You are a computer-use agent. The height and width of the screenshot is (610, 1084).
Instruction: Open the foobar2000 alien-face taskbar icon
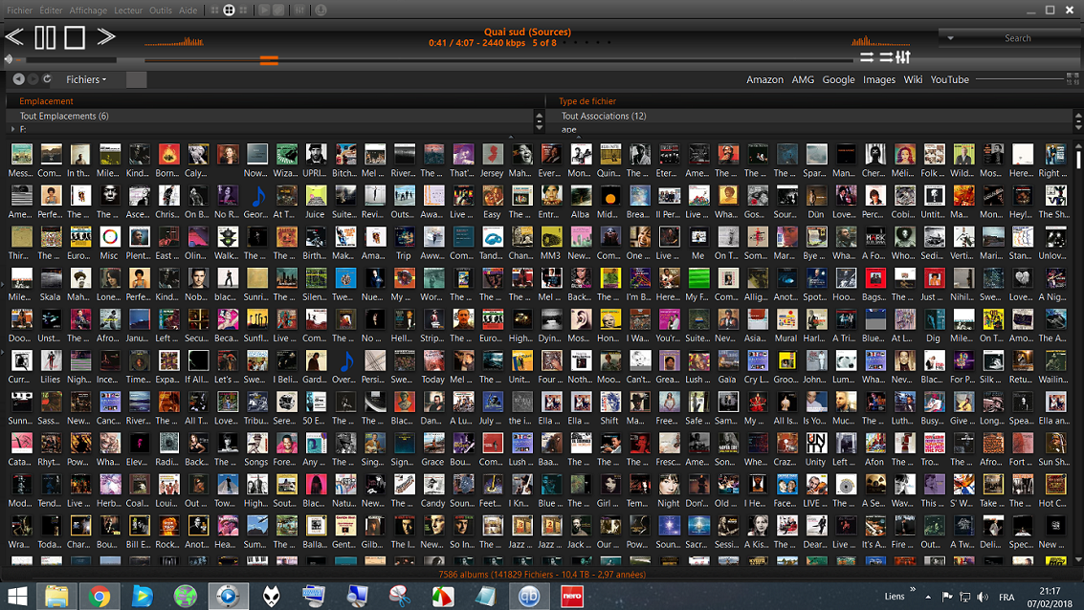tap(271, 596)
